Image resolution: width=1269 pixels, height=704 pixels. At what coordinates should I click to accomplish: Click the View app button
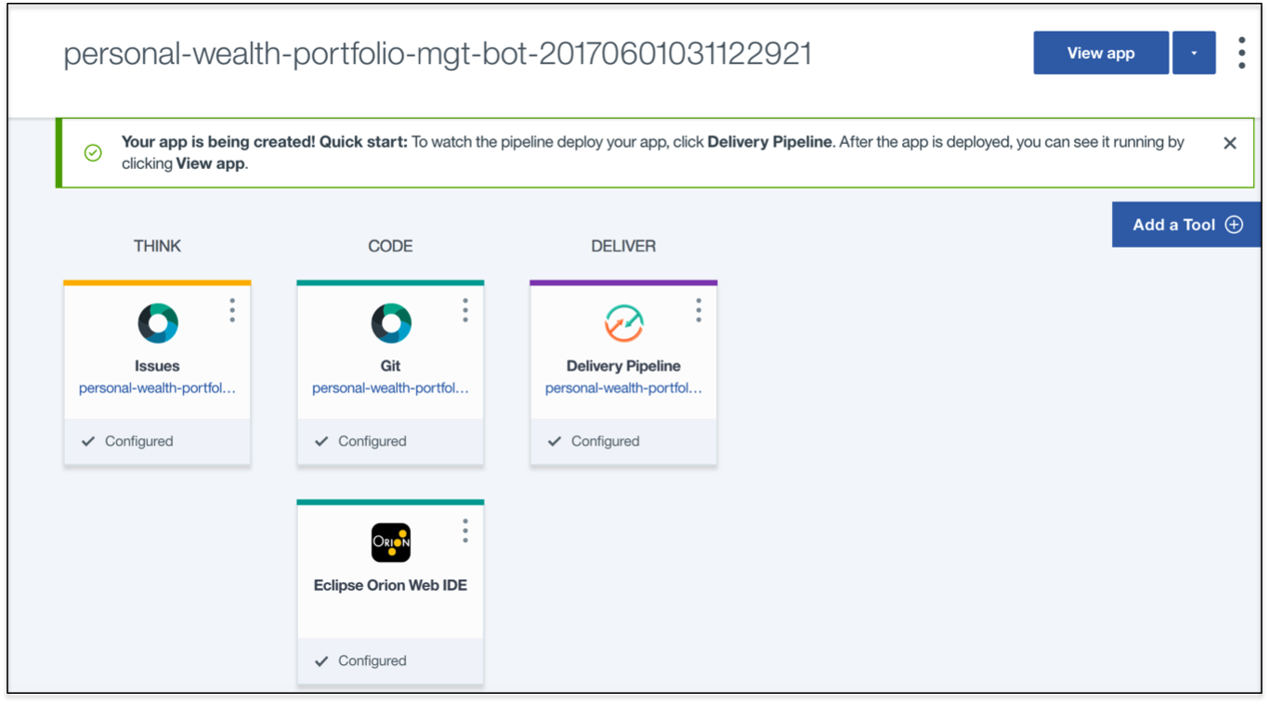(x=1101, y=53)
